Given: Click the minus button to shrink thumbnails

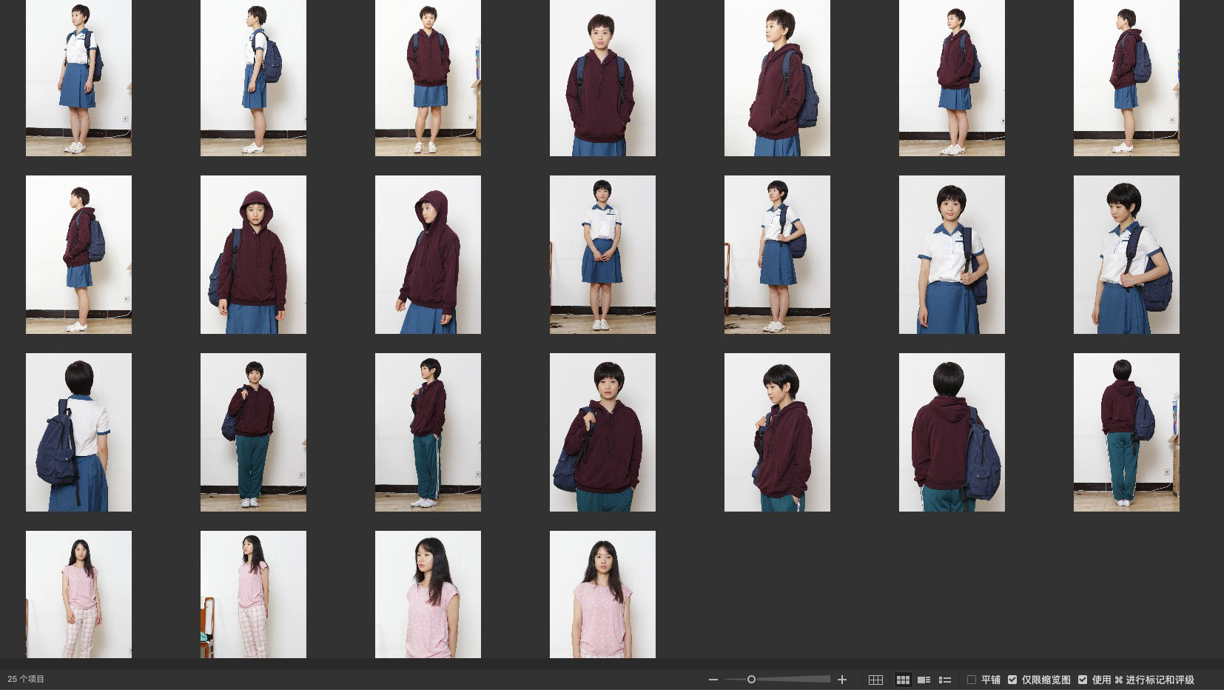Looking at the screenshot, I should pyautogui.click(x=713, y=680).
